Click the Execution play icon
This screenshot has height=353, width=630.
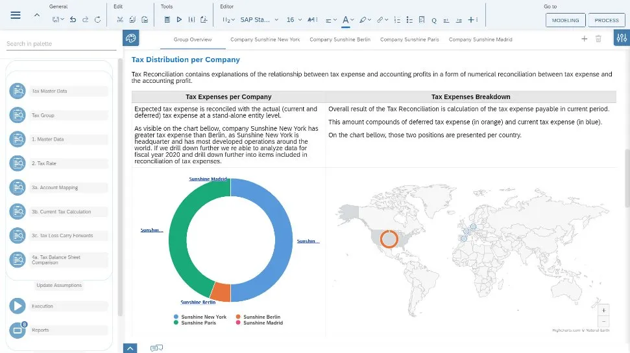(x=18, y=306)
